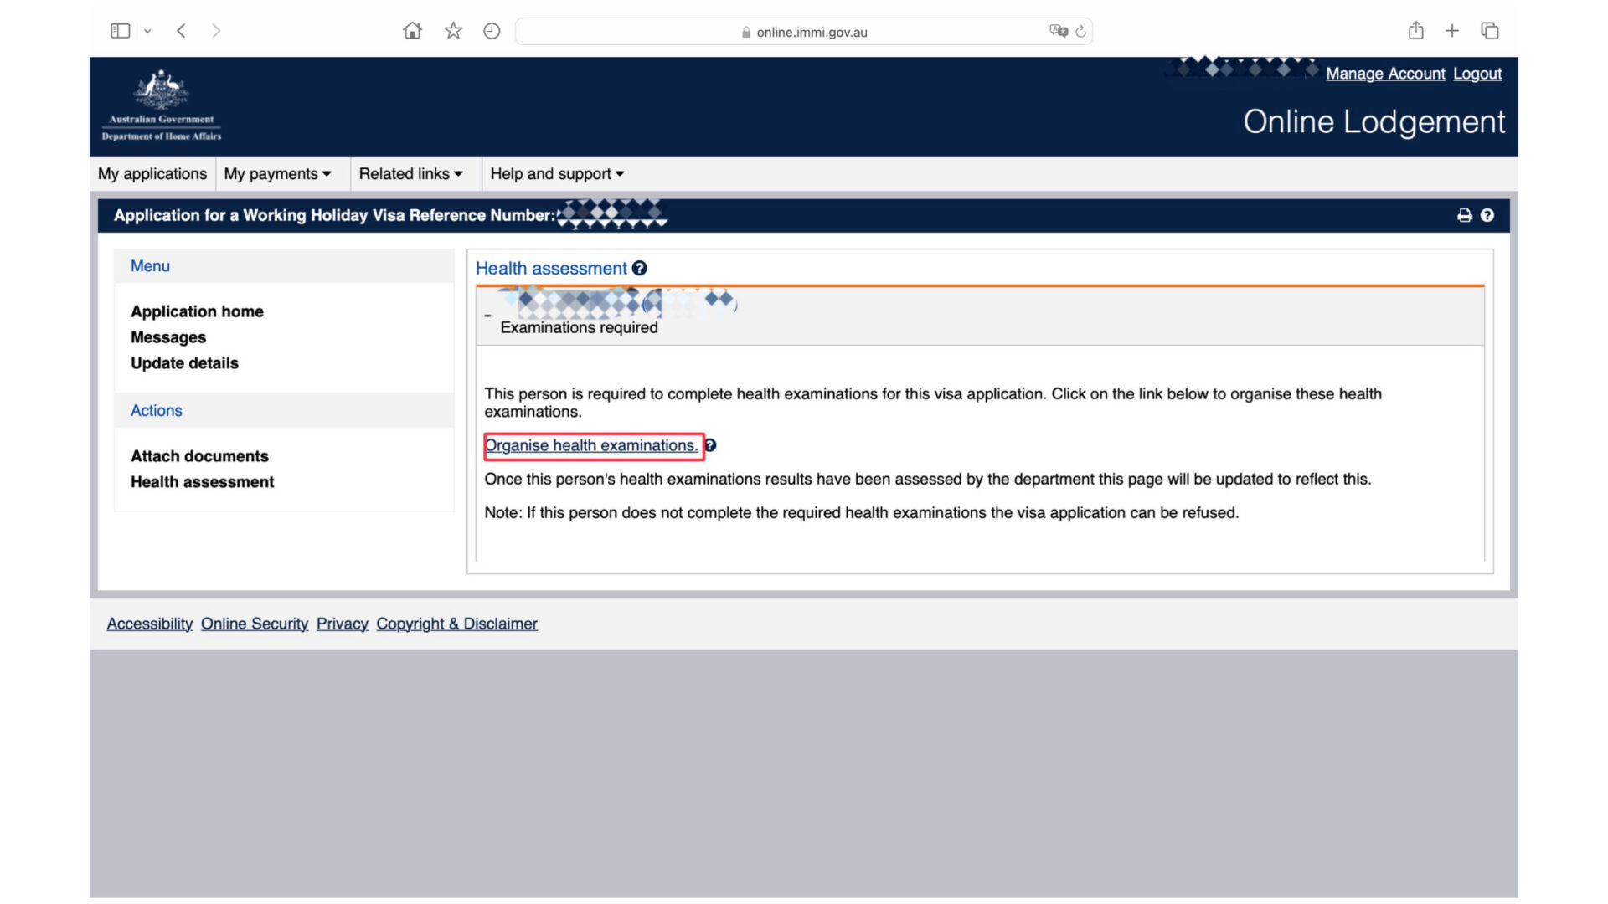The image size is (1608, 904).
Task: Click the print icon in application header
Action: pyautogui.click(x=1464, y=216)
